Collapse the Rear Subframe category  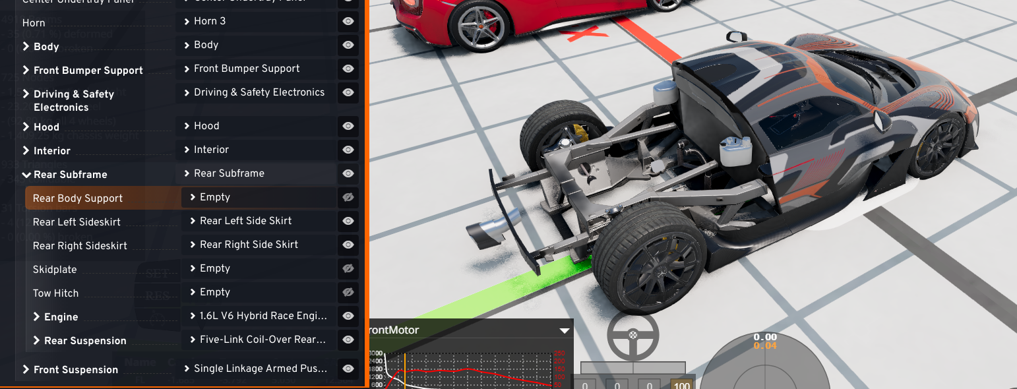click(x=26, y=175)
